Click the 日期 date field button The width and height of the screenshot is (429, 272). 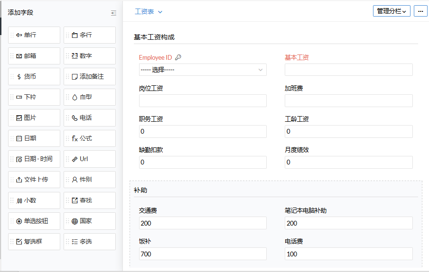[x=34, y=139]
